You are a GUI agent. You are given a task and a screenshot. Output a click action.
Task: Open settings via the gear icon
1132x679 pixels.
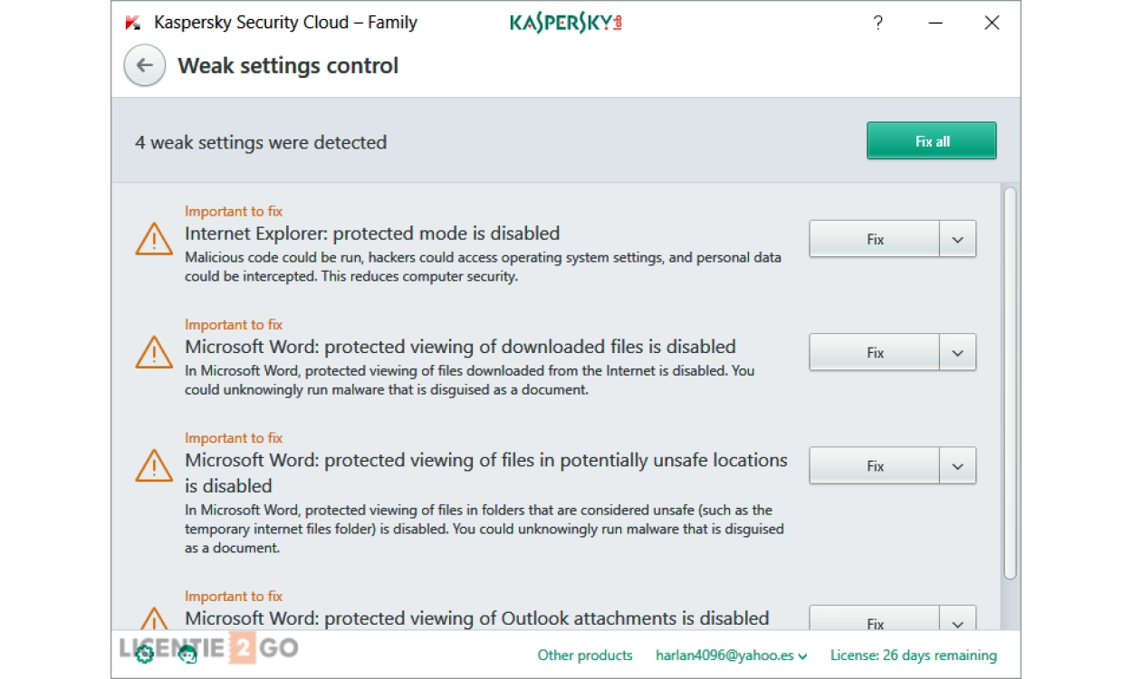coord(144,654)
